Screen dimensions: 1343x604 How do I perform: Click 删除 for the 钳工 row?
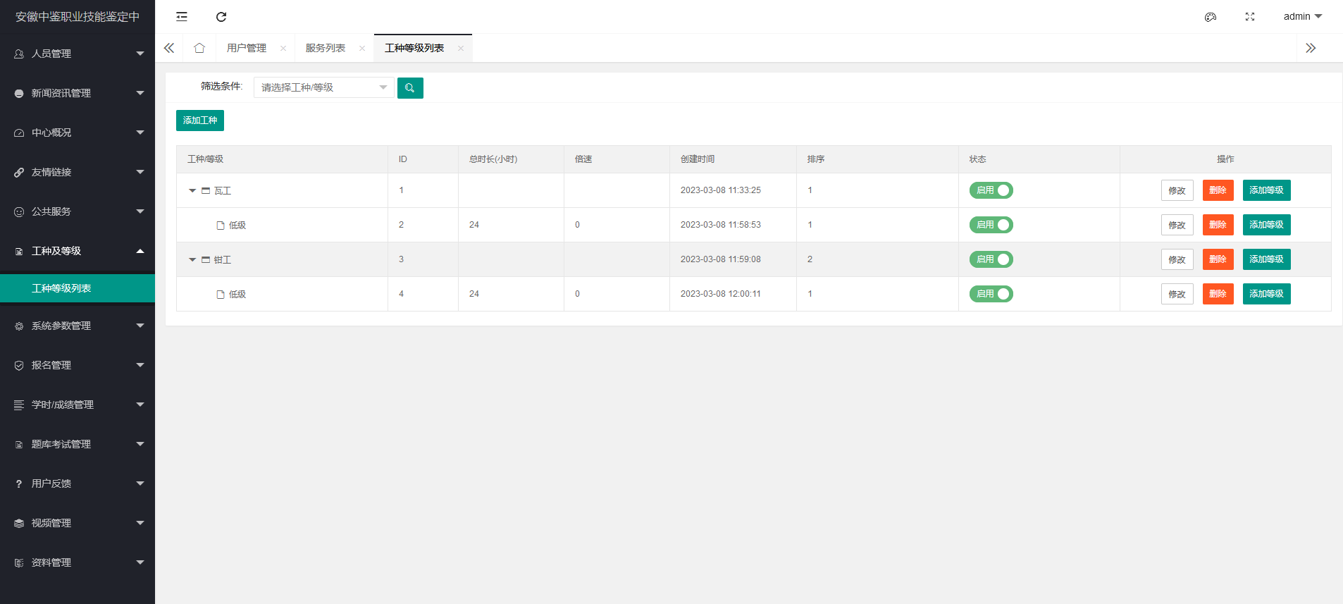pos(1218,259)
